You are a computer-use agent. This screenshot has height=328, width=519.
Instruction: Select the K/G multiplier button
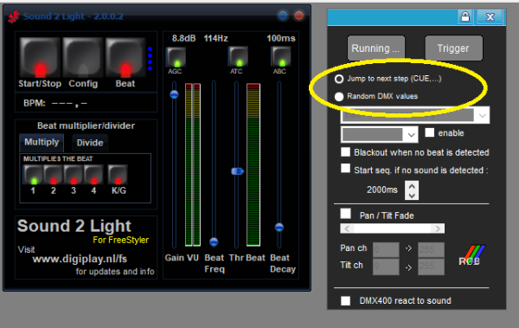(x=118, y=174)
